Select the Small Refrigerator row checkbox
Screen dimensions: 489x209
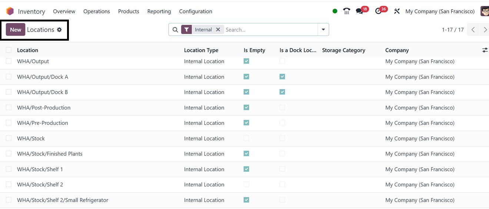pyautogui.click(x=9, y=200)
